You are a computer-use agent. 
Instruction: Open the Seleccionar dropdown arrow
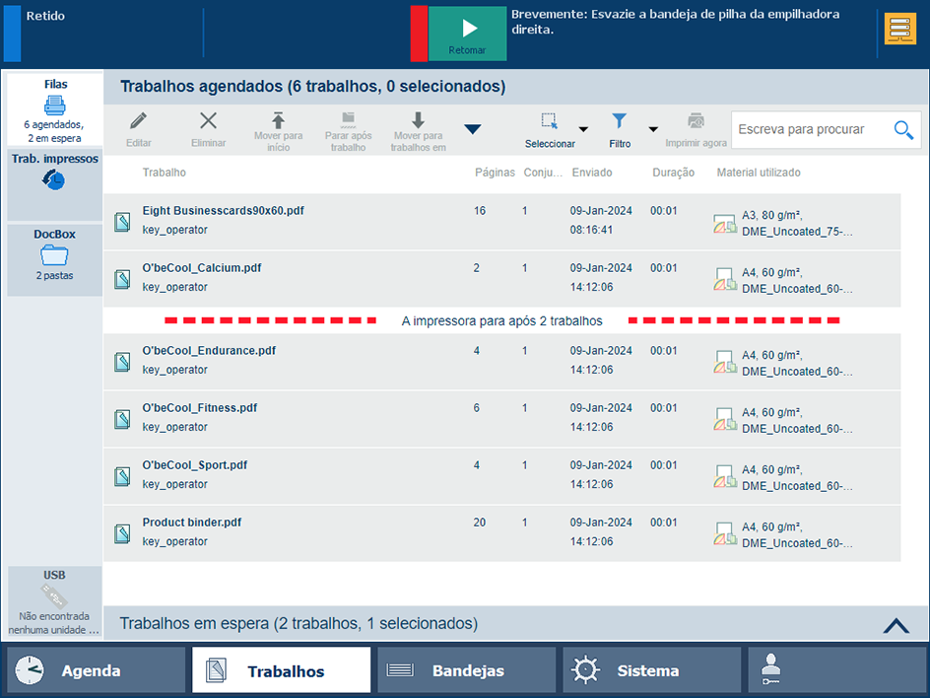tap(583, 129)
